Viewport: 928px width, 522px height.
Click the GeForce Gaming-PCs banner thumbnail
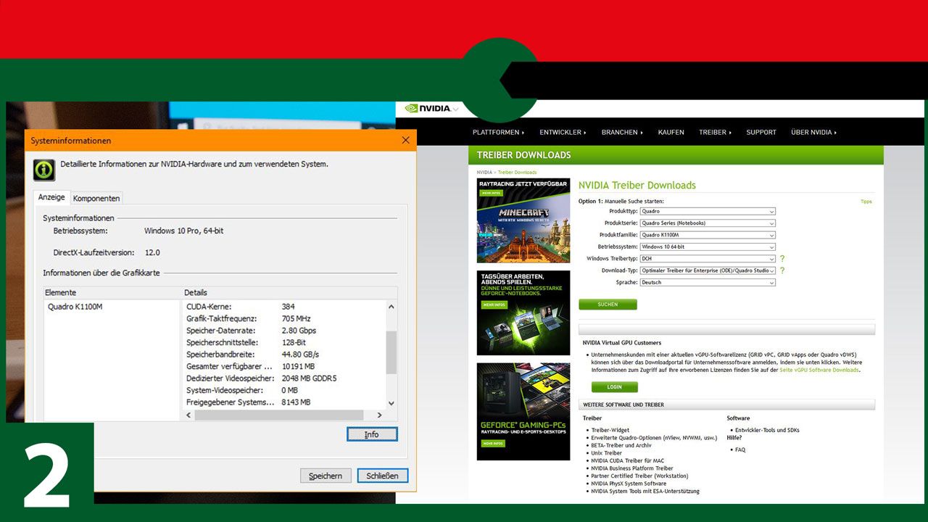click(x=523, y=411)
